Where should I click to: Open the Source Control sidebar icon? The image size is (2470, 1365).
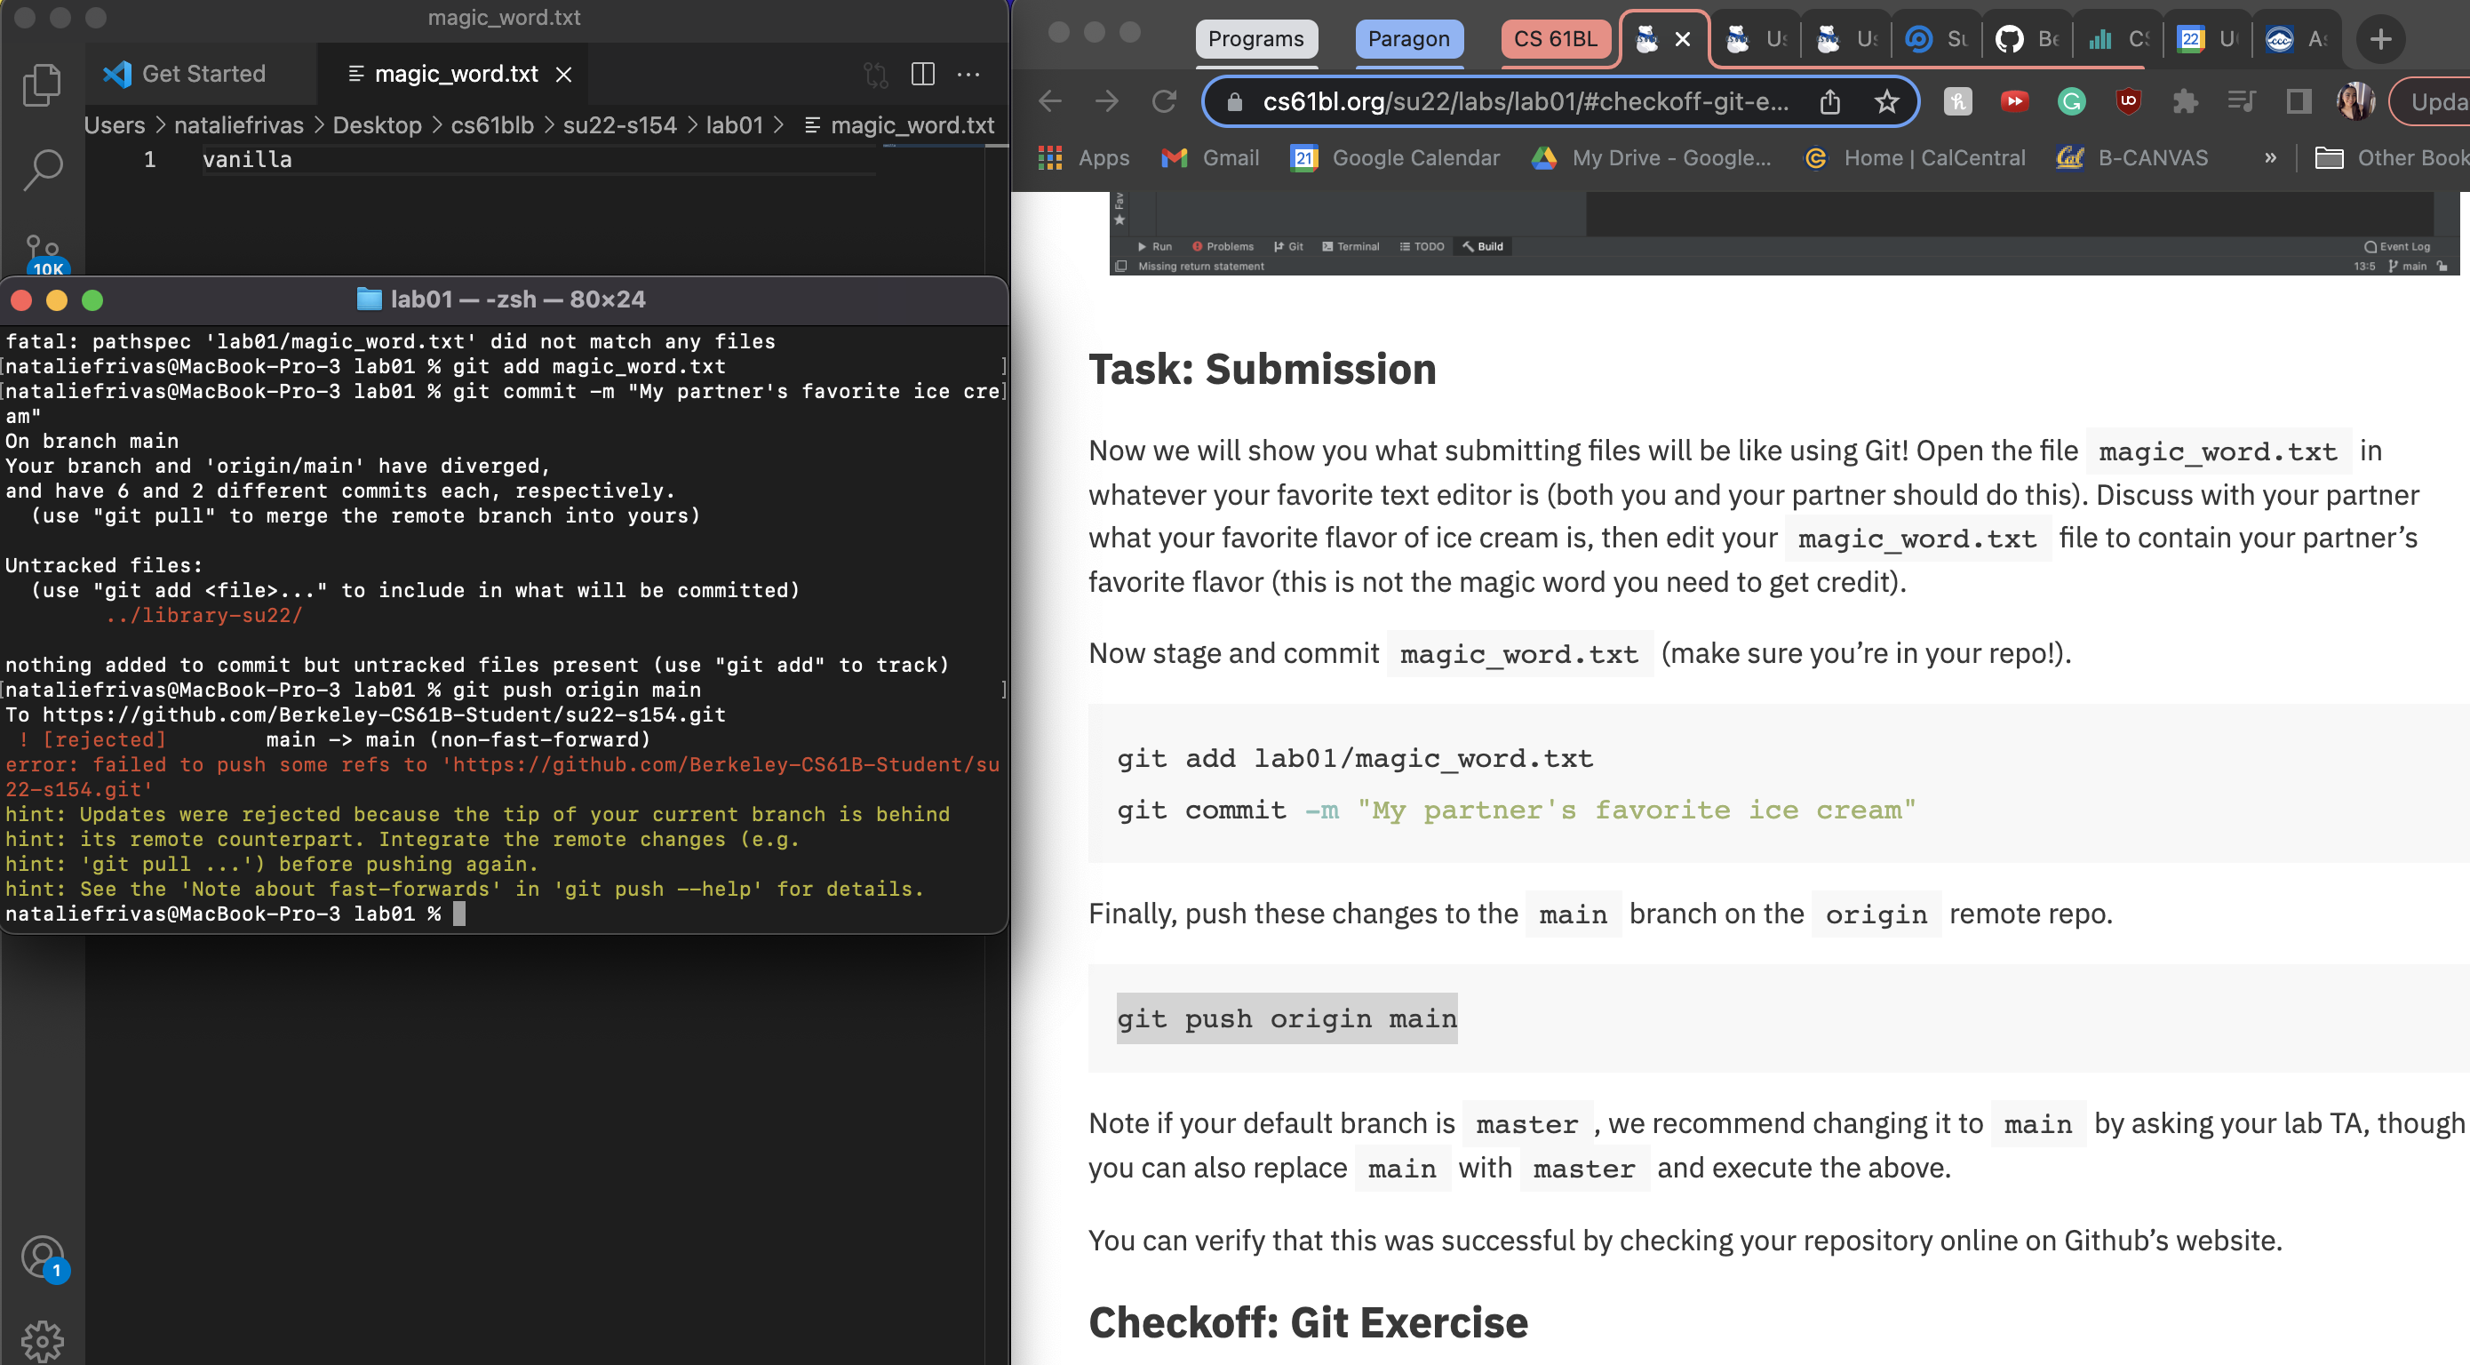[44, 253]
